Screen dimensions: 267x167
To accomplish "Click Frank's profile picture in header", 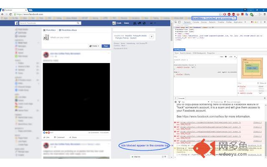I will (114, 23).
